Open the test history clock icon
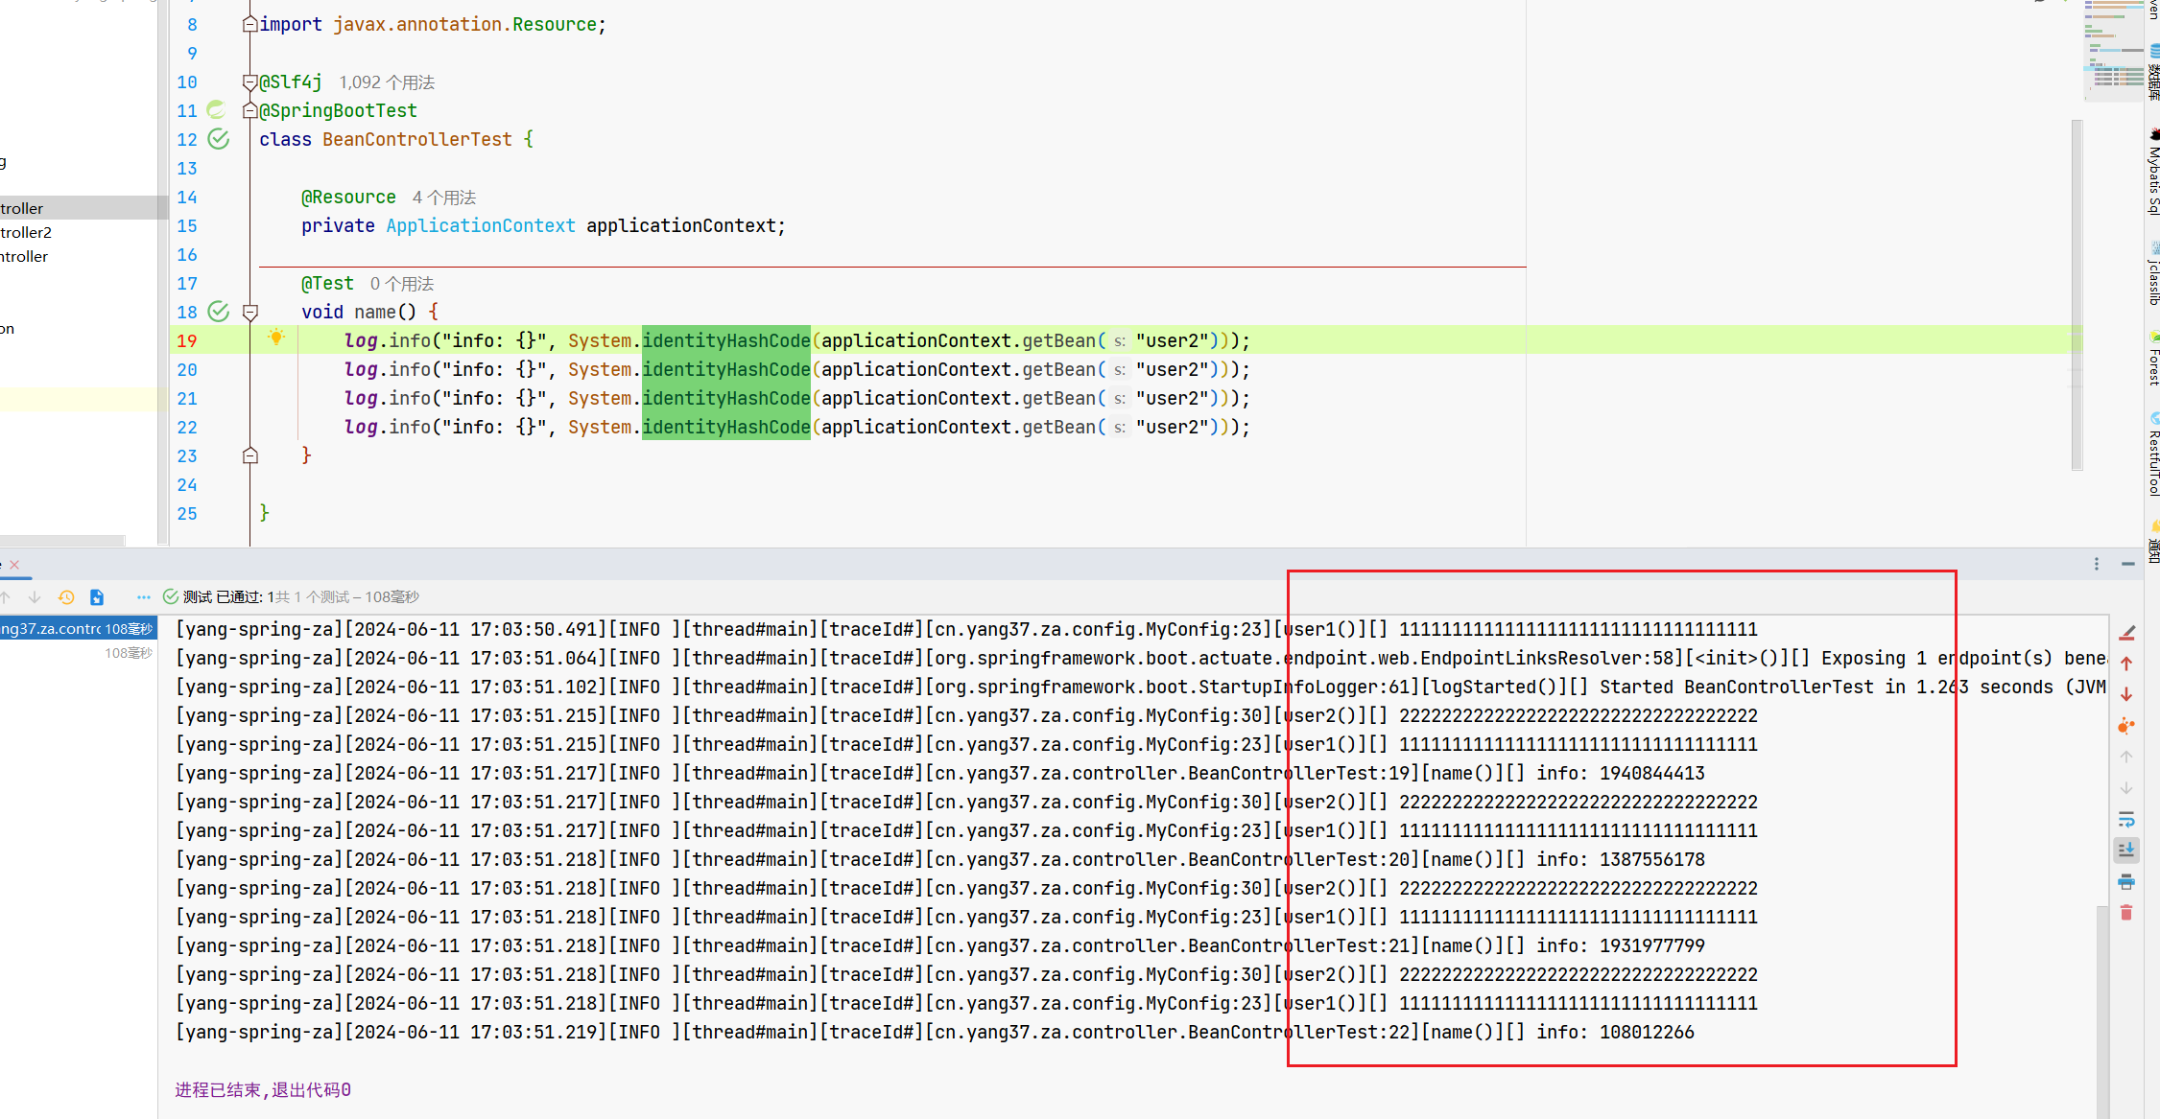Image resolution: width=2160 pixels, height=1119 pixels. point(66,597)
